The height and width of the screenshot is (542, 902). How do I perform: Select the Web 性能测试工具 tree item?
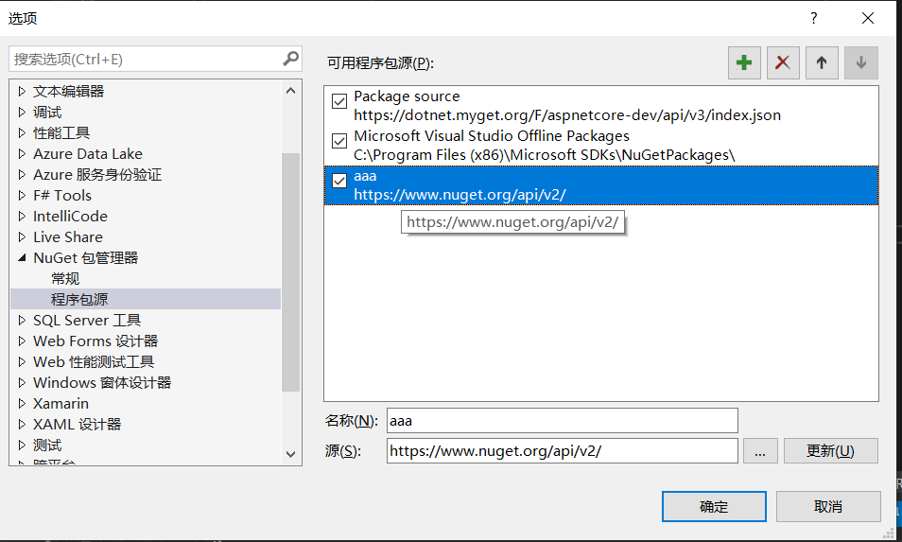tap(94, 362)
